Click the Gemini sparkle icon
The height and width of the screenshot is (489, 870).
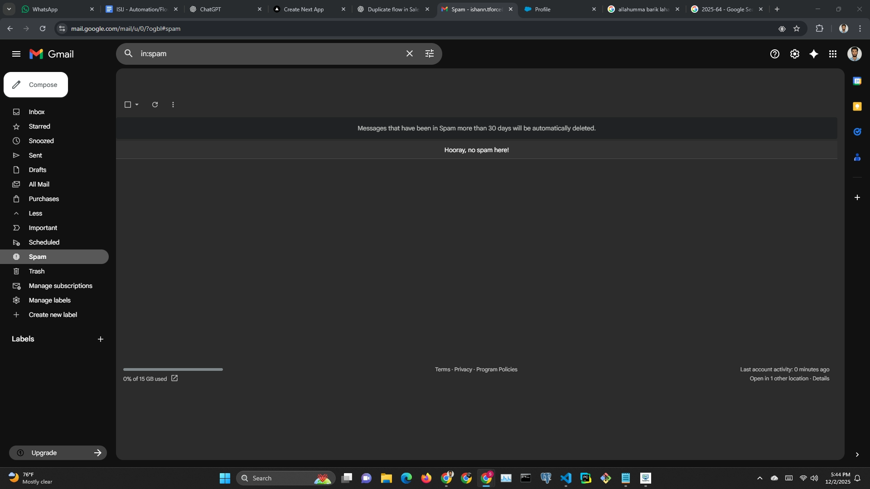tap(814, 54)
